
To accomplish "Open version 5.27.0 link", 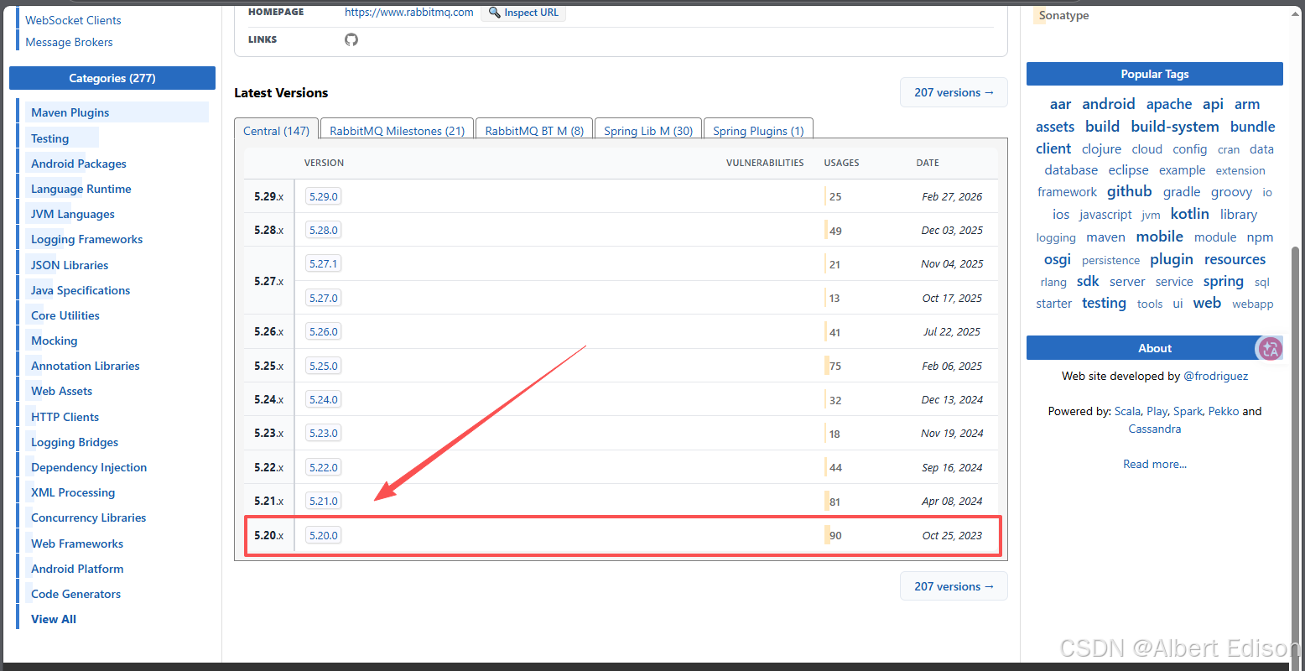I will click(x=323, y=298).
